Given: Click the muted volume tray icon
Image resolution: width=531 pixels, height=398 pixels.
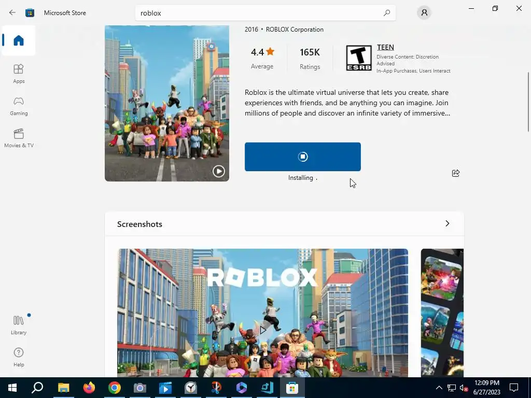Looking at the screenshot, I should (x=464, y=388).
